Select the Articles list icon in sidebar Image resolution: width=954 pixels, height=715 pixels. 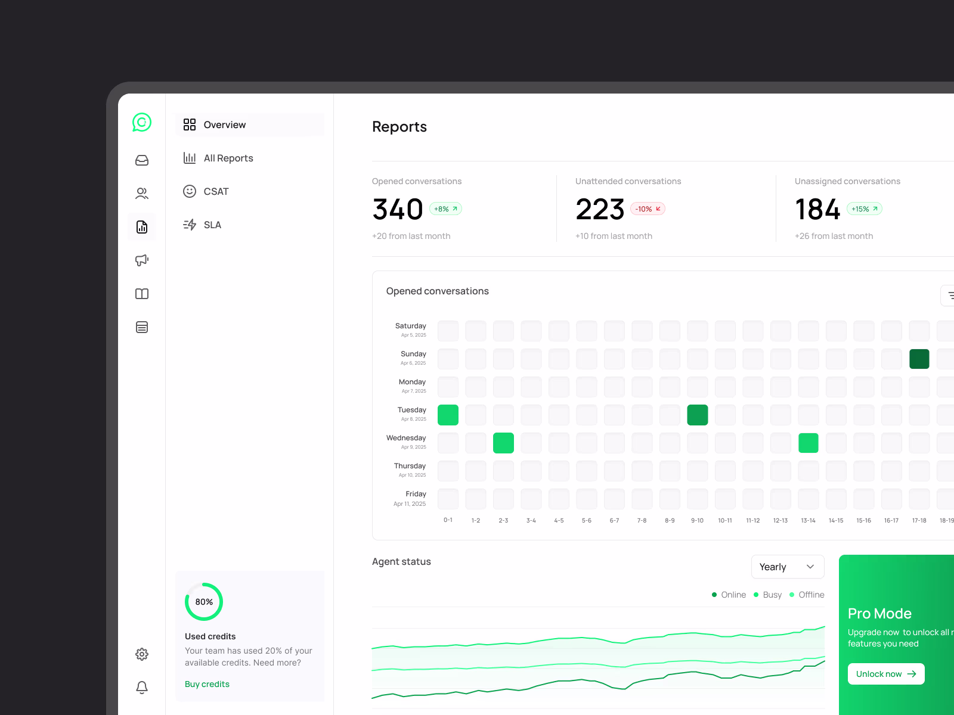[141, 327]
